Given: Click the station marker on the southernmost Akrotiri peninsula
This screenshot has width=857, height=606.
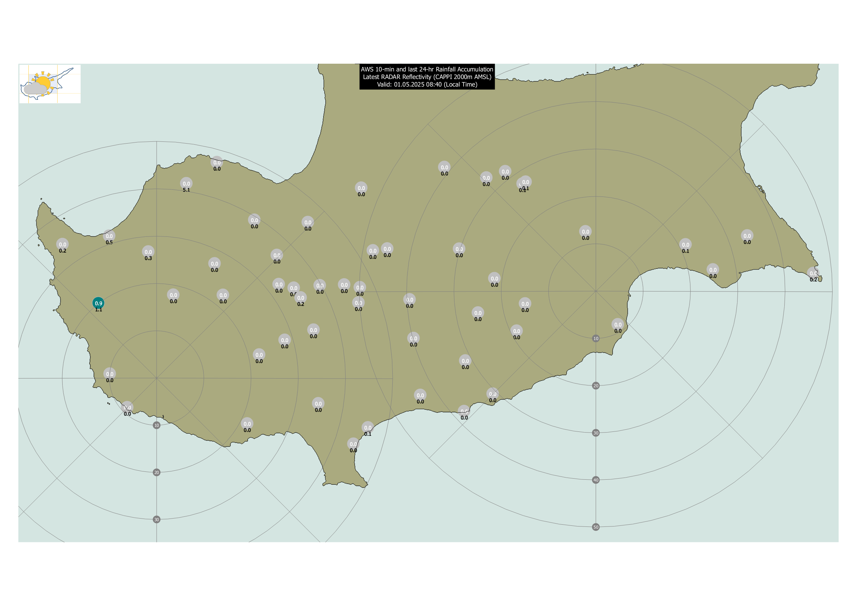Looking at the screenshot, I should point(353,444).
